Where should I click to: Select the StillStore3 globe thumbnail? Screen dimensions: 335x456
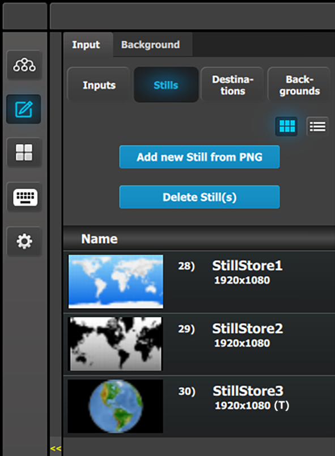tap(116, 406)
